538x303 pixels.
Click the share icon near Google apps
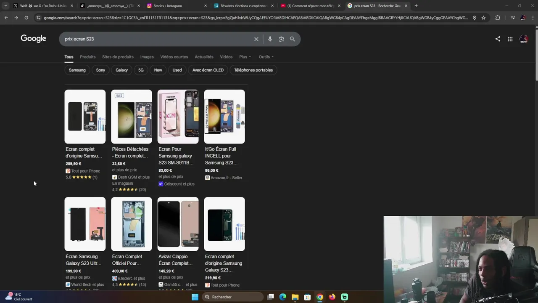(498, 39)
